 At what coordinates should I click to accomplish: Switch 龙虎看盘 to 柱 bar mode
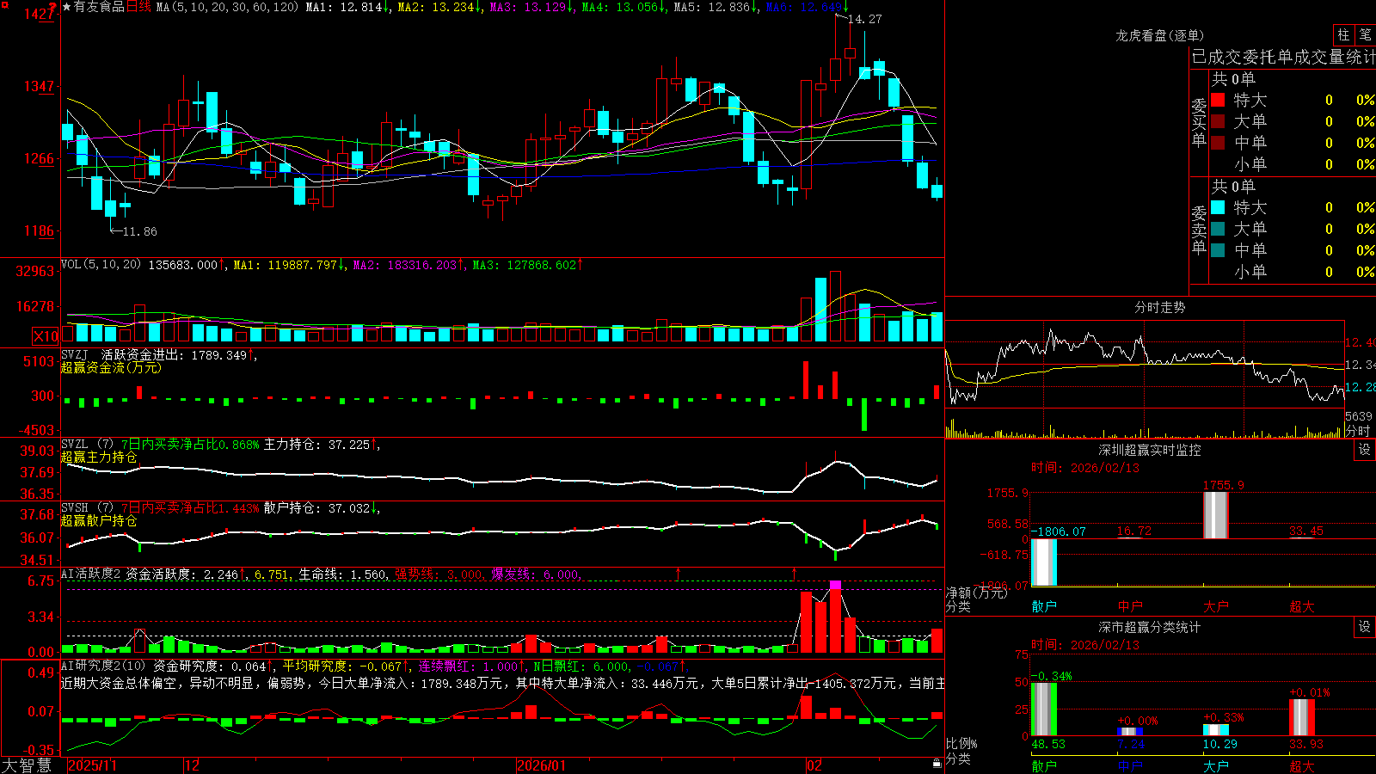pyautogui.click(x=1343, y=34)
